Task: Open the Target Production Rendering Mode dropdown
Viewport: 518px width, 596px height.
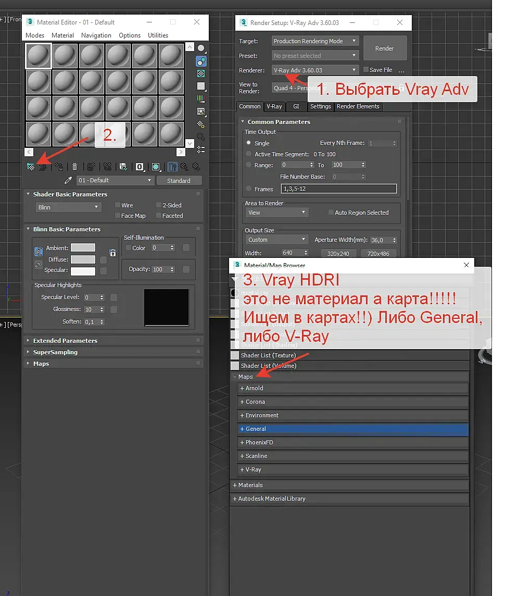Action: click(x=315, y=41)
